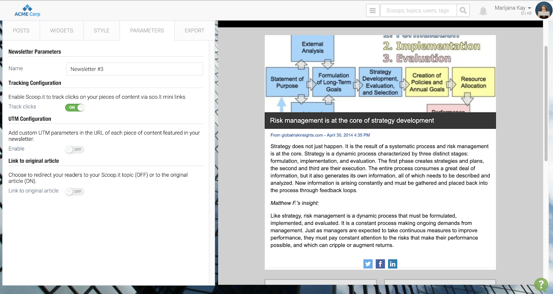Edit the newsletter Name field
Image resolution: width=553 pixels, height=294 pixels.
click(x=134, y=69)
